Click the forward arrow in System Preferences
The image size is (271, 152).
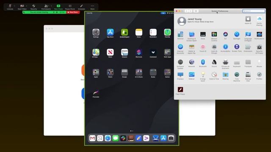190,11
